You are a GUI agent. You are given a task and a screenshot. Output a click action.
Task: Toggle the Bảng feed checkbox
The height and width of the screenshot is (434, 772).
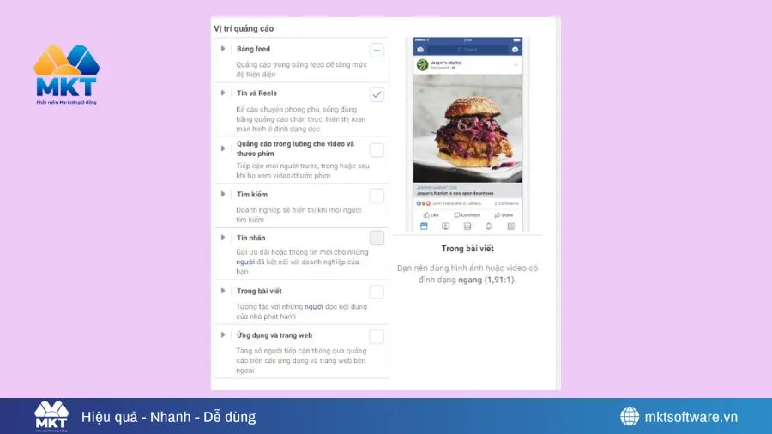point(377,51)
